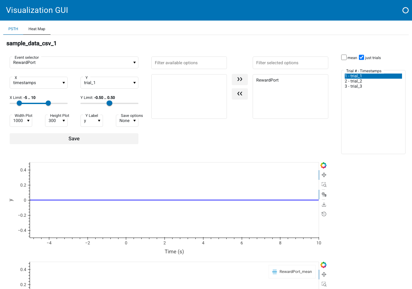Select the Pan tool on first plot
Viewport: 412px width, 289px height.
click(x=324, y=175)
